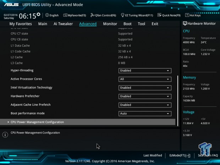Click the Adjacent Cache Line Prefetch label
Image resolution: width=220 pixels, height=165 pixels.
tap(31, 105)
